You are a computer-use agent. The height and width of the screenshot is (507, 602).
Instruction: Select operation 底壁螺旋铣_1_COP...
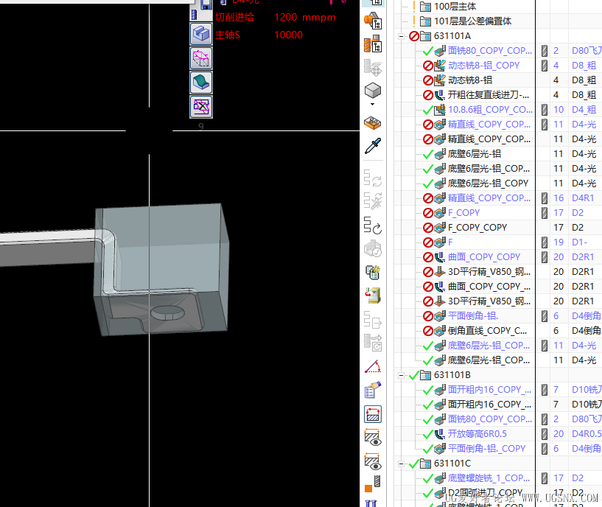(489, 478)
